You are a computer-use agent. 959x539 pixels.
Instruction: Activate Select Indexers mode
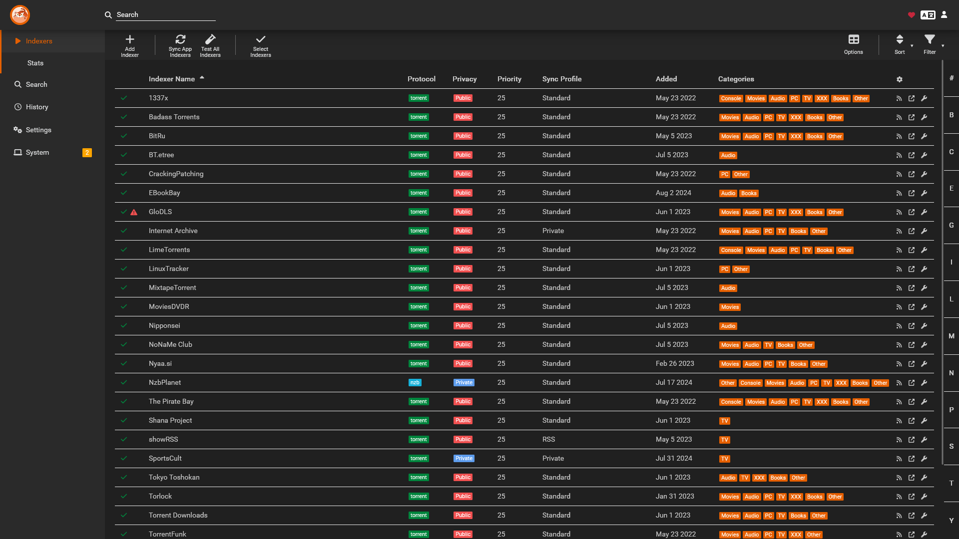click(x=261, y=46)
